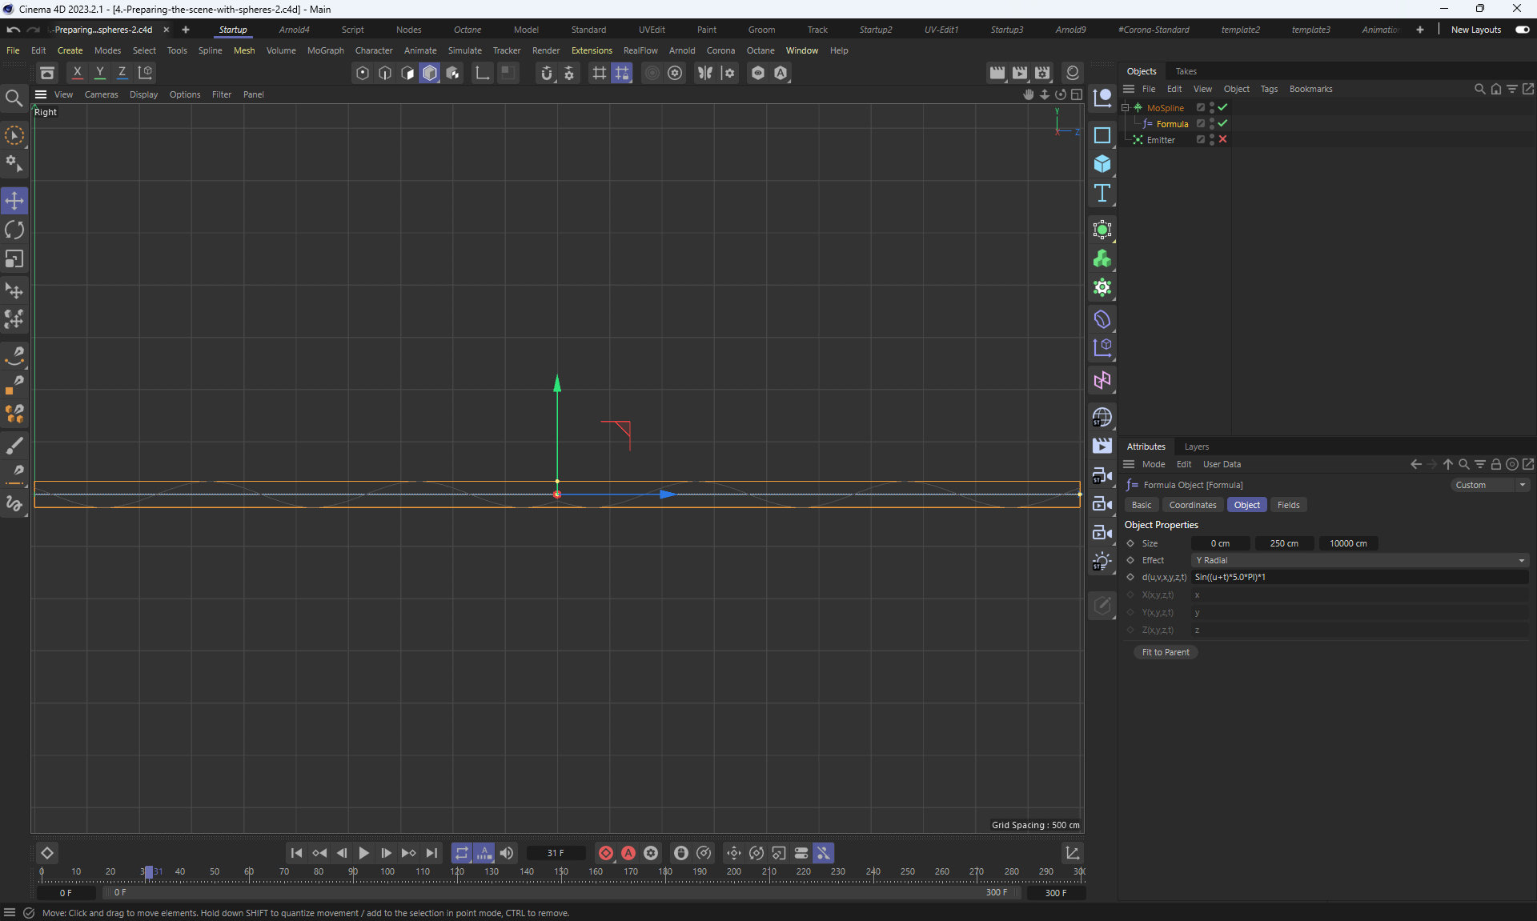Click the viewport search magnifier icon
This screenshot has height=921, width=1537.
point(14,98)
